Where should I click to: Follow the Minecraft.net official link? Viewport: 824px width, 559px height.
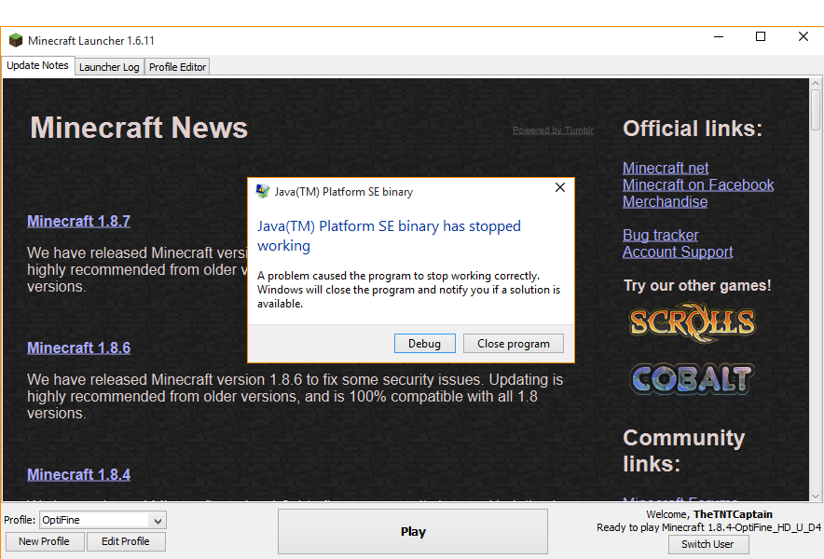tap(666, 168)
